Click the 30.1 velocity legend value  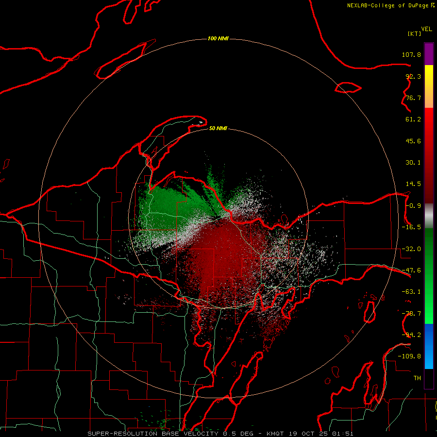point(413,163)
